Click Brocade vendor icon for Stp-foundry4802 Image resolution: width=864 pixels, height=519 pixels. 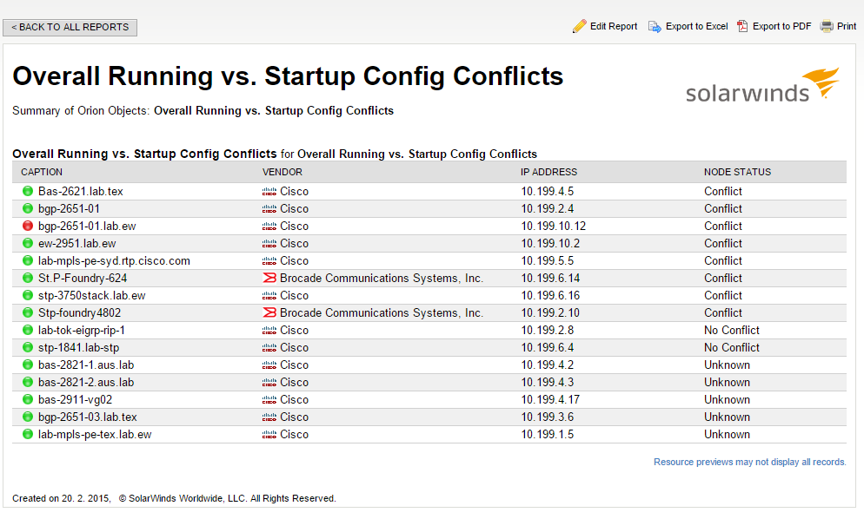click(269, 312)
